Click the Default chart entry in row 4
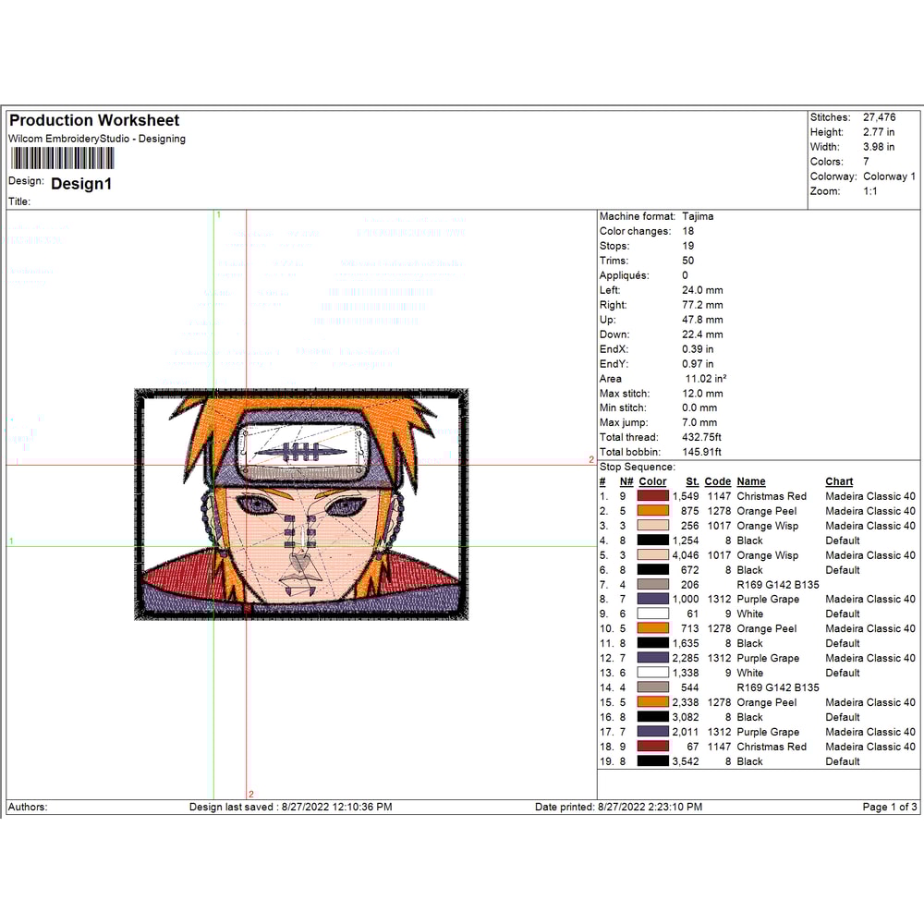 [842, 541]
